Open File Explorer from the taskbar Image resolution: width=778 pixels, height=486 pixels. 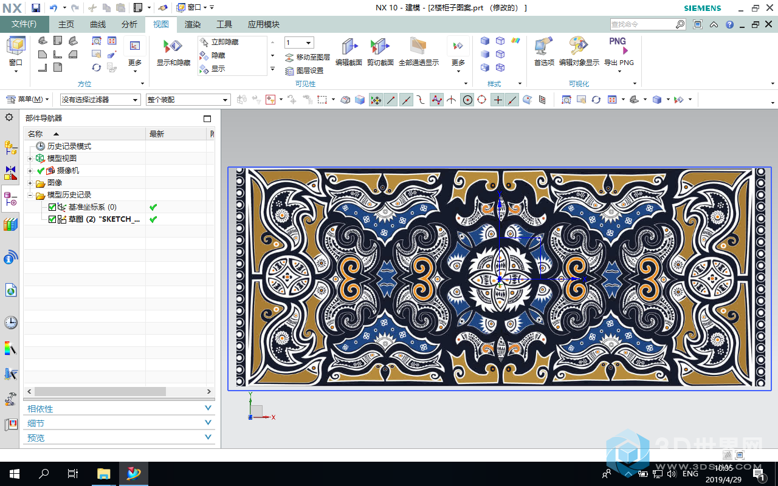pos(104,474)
